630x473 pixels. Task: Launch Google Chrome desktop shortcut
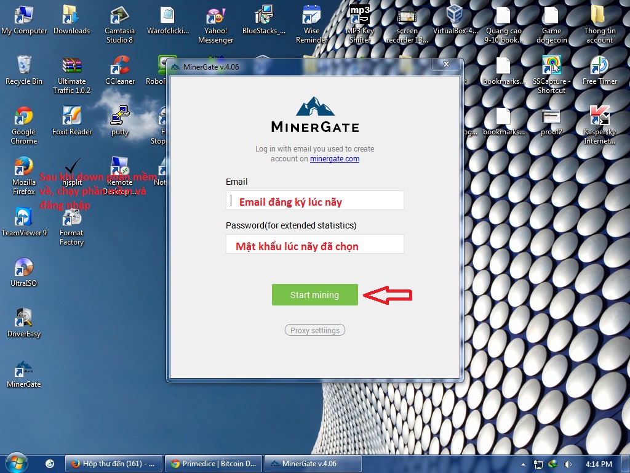click(x=24, y=126)
